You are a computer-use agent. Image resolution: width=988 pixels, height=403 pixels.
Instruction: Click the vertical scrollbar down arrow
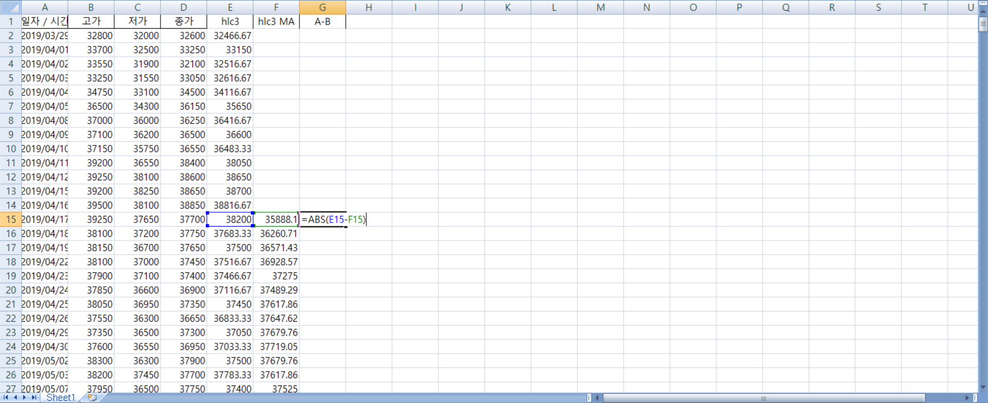[983, 387]
